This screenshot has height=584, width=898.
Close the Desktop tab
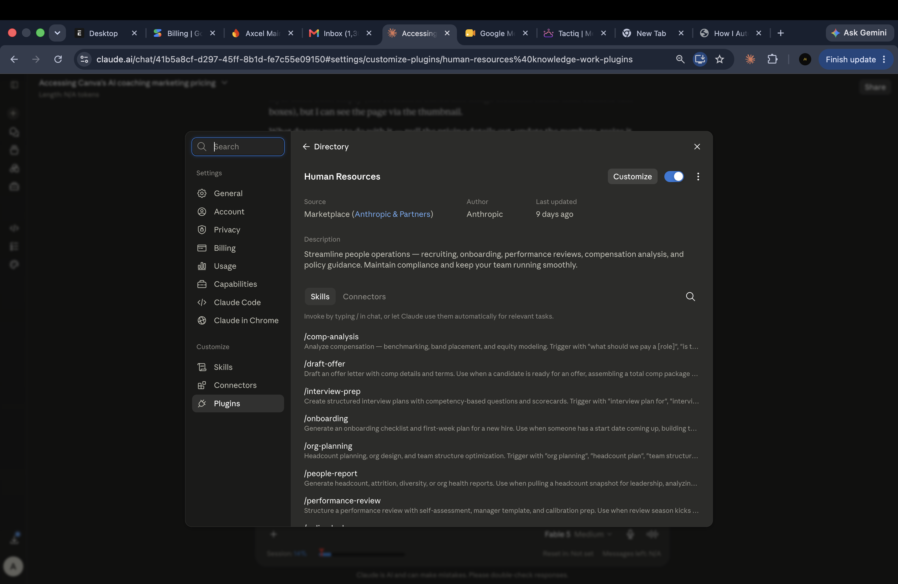click(x=134, y=33)
